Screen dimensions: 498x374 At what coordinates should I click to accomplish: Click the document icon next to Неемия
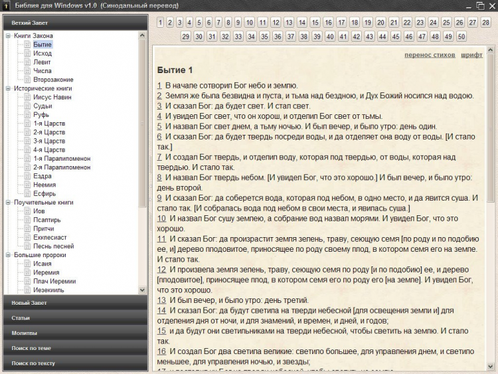(28, 185)
